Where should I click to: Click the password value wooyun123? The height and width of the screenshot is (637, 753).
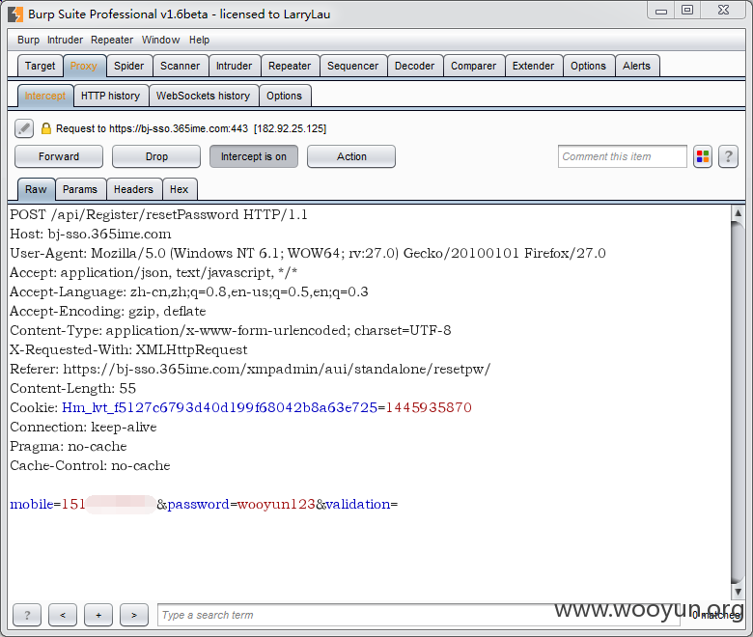pyautogui.click(x=276, y=505)
